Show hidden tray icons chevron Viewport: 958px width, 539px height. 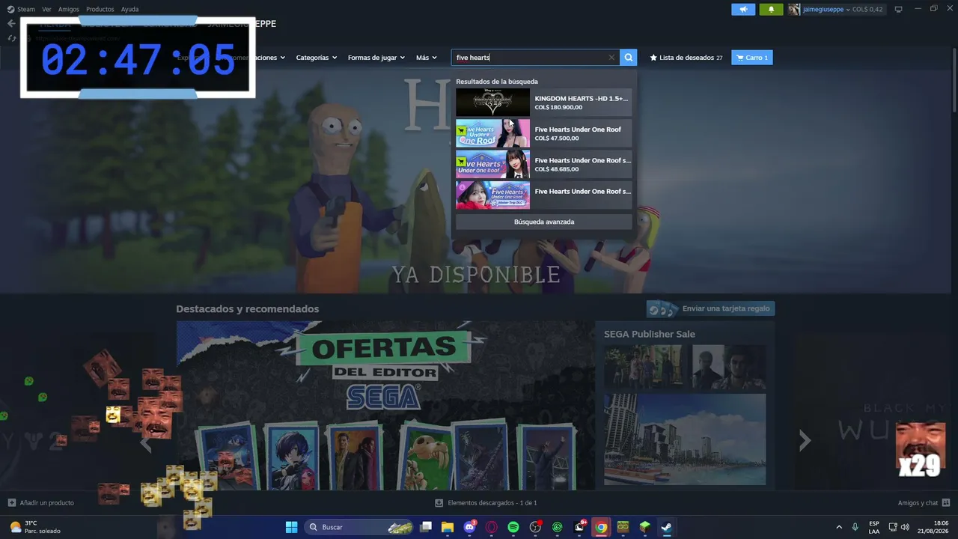tap(839, 527)
